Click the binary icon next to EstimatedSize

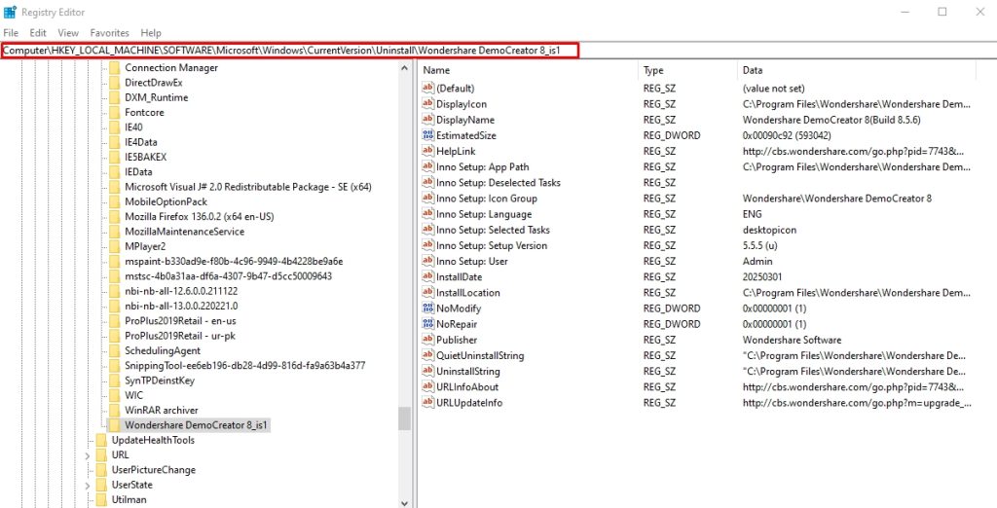(428, 135)
